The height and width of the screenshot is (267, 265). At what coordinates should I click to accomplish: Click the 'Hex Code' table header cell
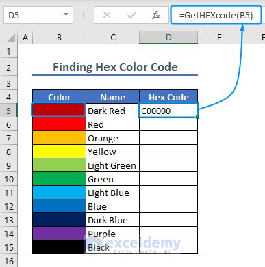click(168, 97)
